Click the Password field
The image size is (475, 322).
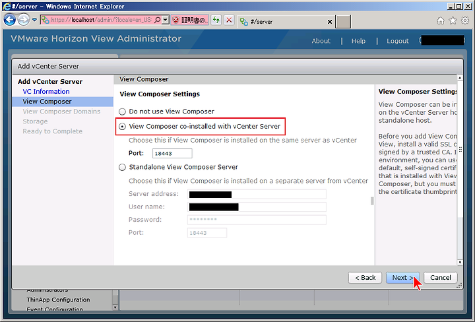257,220
